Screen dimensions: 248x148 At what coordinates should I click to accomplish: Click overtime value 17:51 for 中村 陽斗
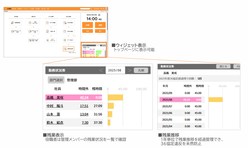84,106
